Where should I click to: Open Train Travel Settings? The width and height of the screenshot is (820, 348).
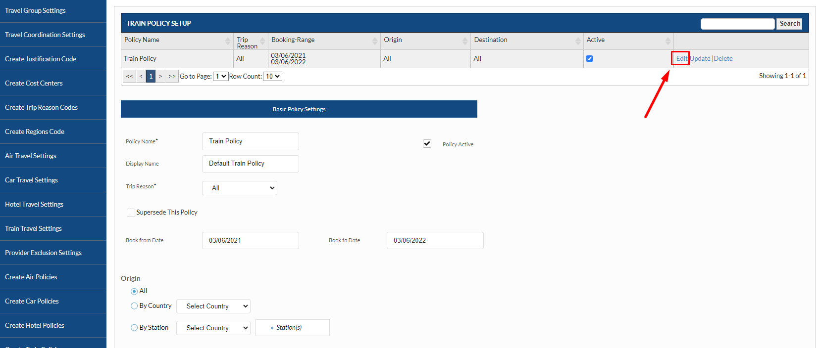(53, 228)
